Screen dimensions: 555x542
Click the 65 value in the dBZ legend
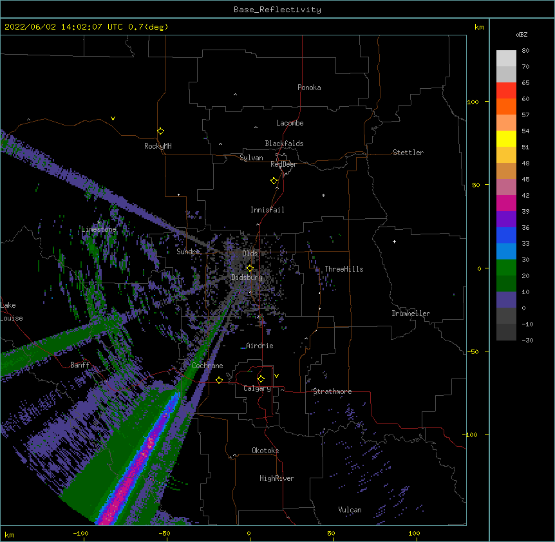(525, 82)
